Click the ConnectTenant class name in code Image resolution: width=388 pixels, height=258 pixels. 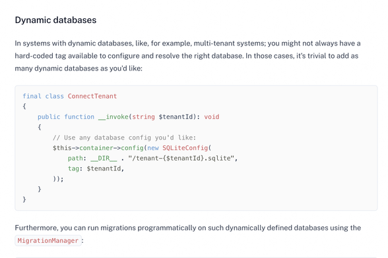92,96
